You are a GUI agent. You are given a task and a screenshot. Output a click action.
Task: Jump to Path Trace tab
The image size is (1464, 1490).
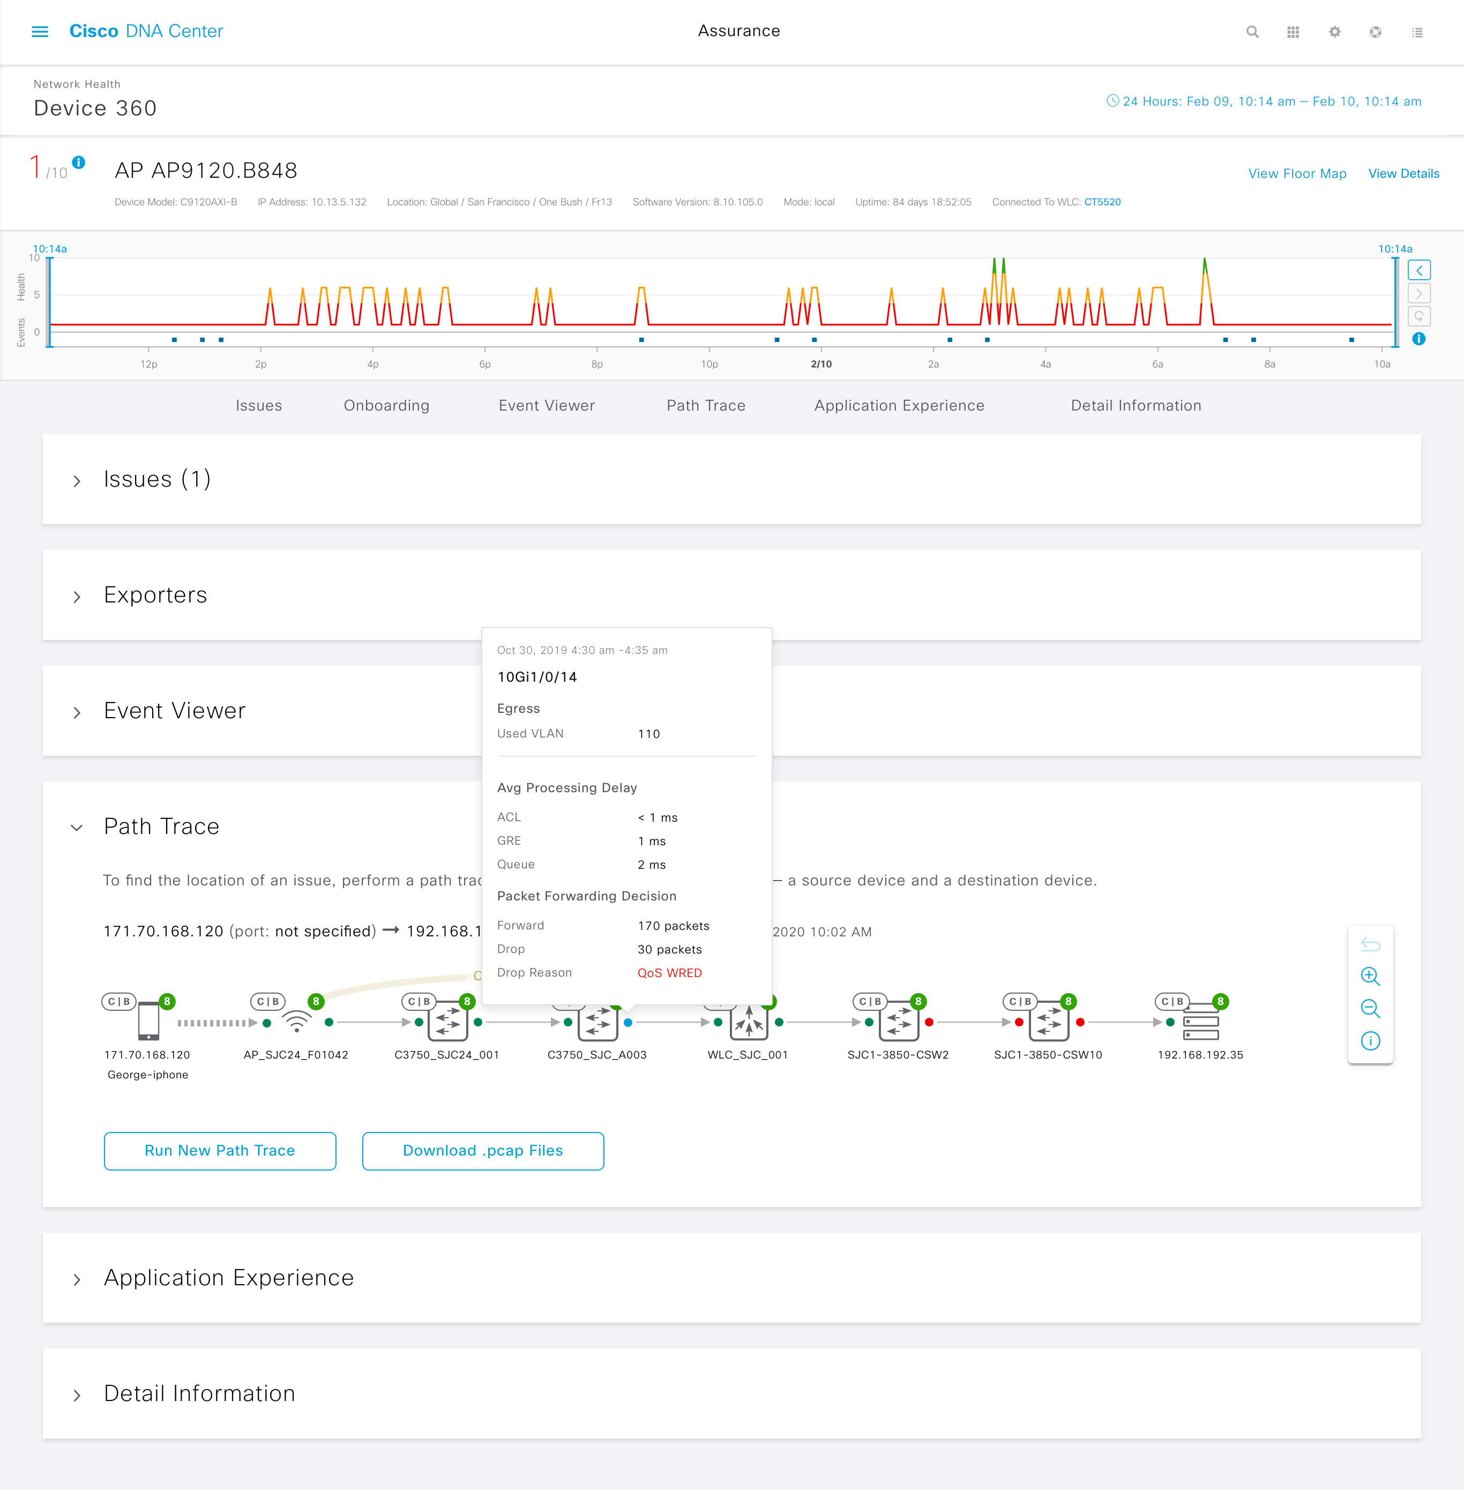706,405
